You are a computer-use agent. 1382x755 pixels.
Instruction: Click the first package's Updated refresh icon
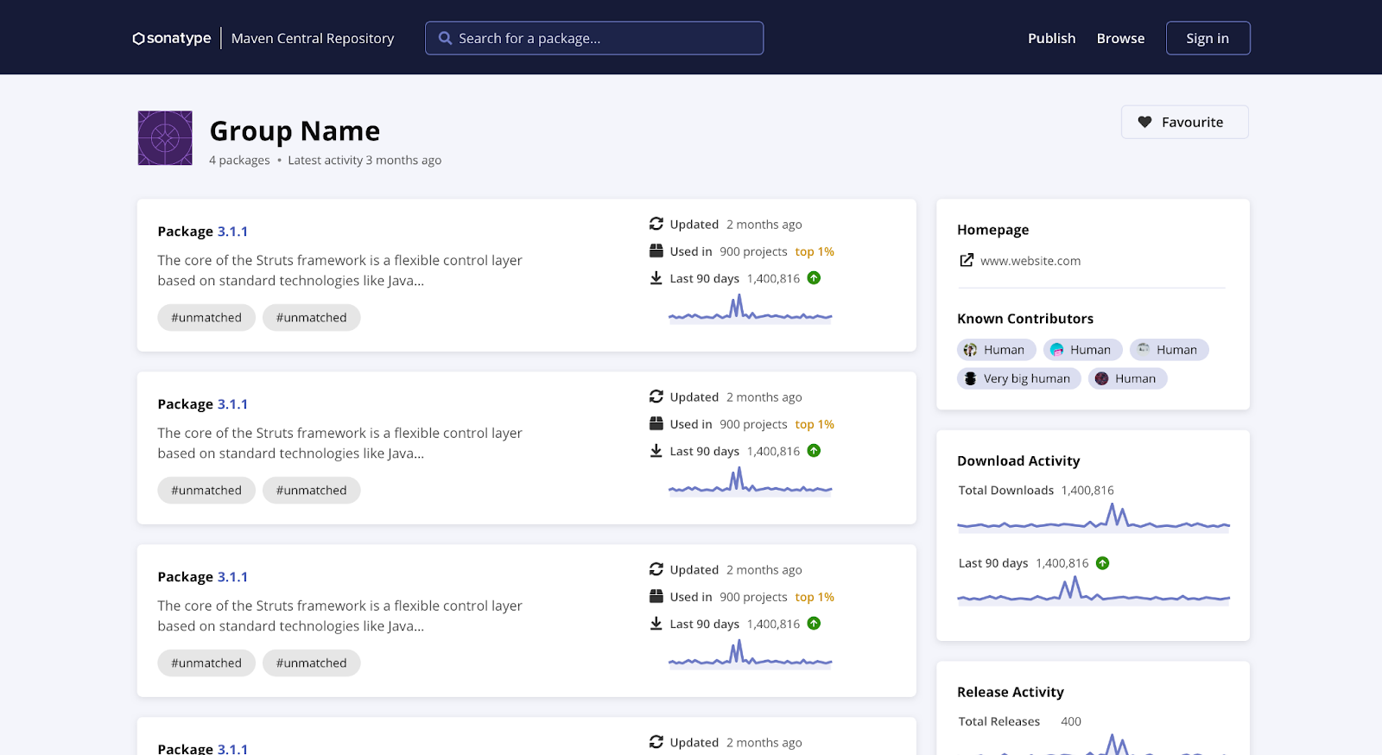656,224
